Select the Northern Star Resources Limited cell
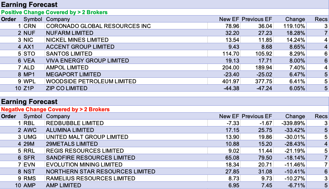329x189 pixels. click(100, 172)
